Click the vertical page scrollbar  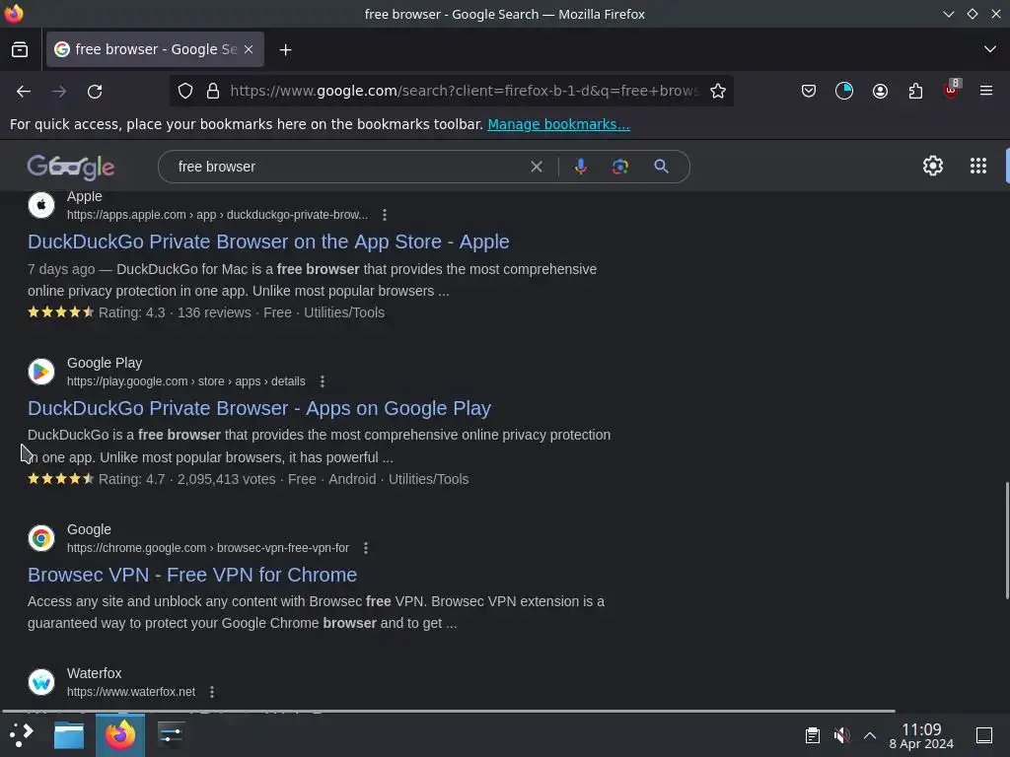(x=1006, y=541)
